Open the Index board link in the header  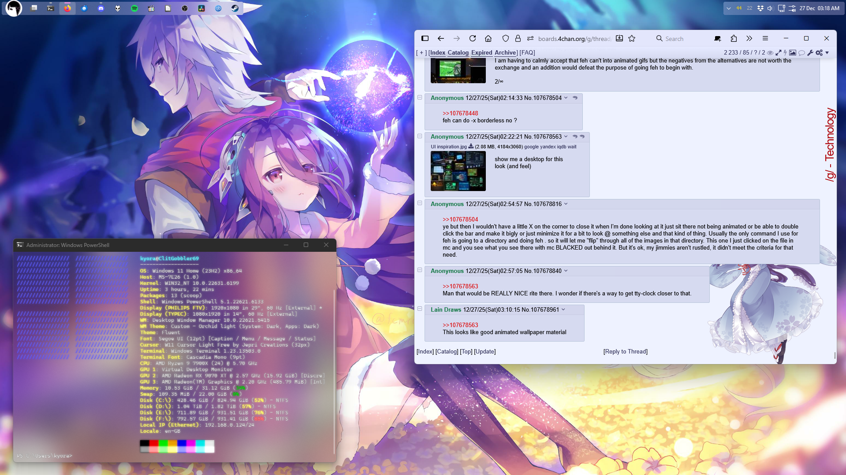click(438, 53)
